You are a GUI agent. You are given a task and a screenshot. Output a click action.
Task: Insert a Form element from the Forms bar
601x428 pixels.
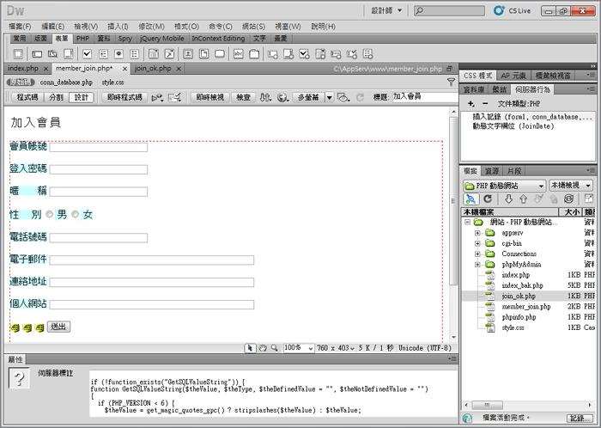(18, 54)
